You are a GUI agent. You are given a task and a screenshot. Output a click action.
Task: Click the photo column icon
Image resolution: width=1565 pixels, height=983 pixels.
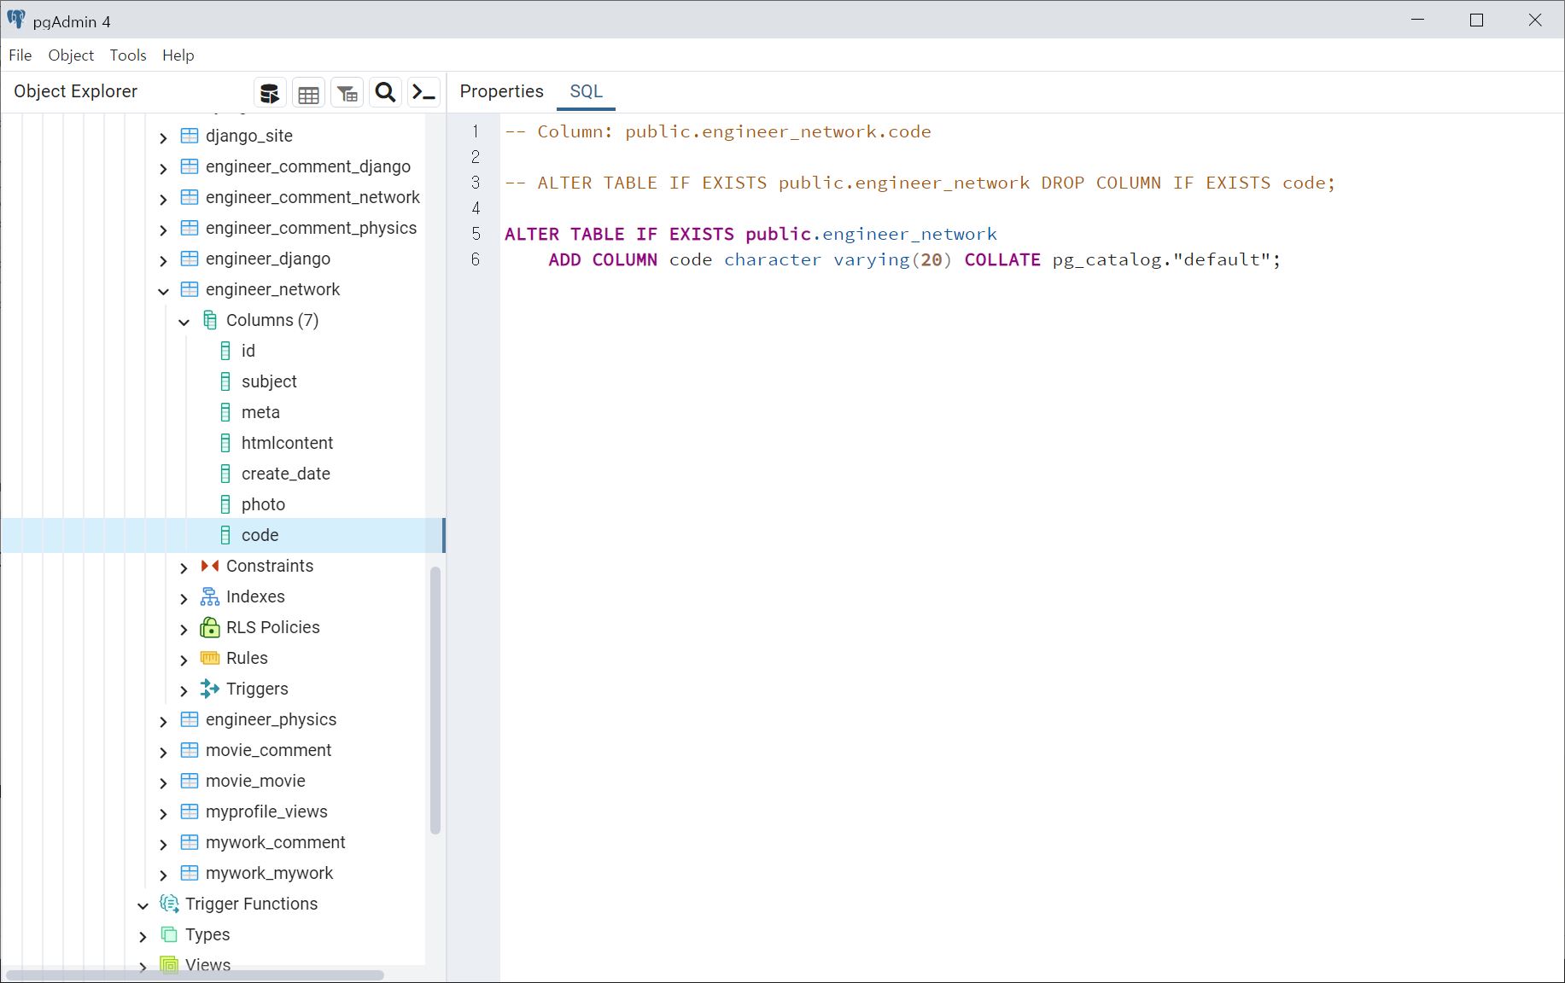coord(225,504)
